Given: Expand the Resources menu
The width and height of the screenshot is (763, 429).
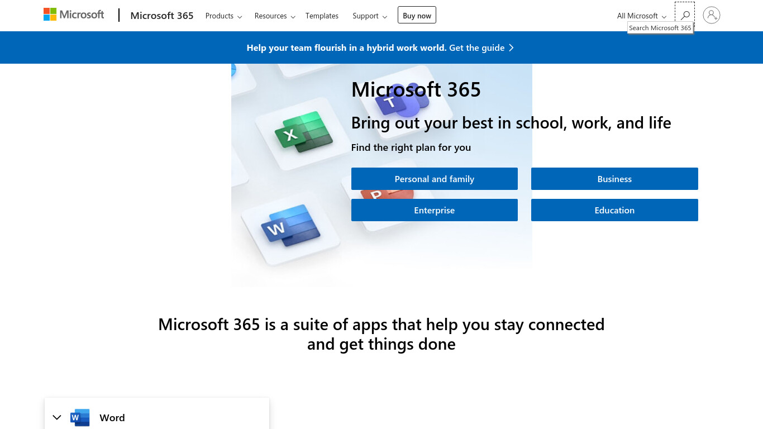Looking at the screenshot, I should pos(275,16).
